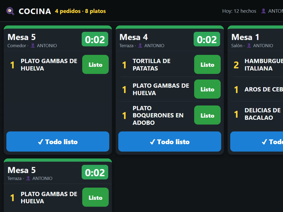Mark Tortilla de Patatas as Listo
Image resolution: width=283 pixels, height=212 pixels.
207,65
